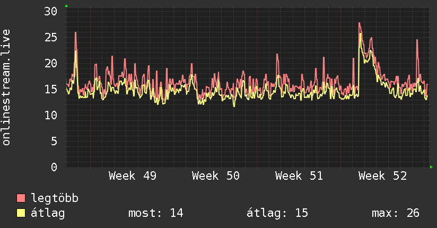Viewport: 437px width, 228px height.
Task: Click the green arrow atop the y-axis
Action: pos(66,6)
